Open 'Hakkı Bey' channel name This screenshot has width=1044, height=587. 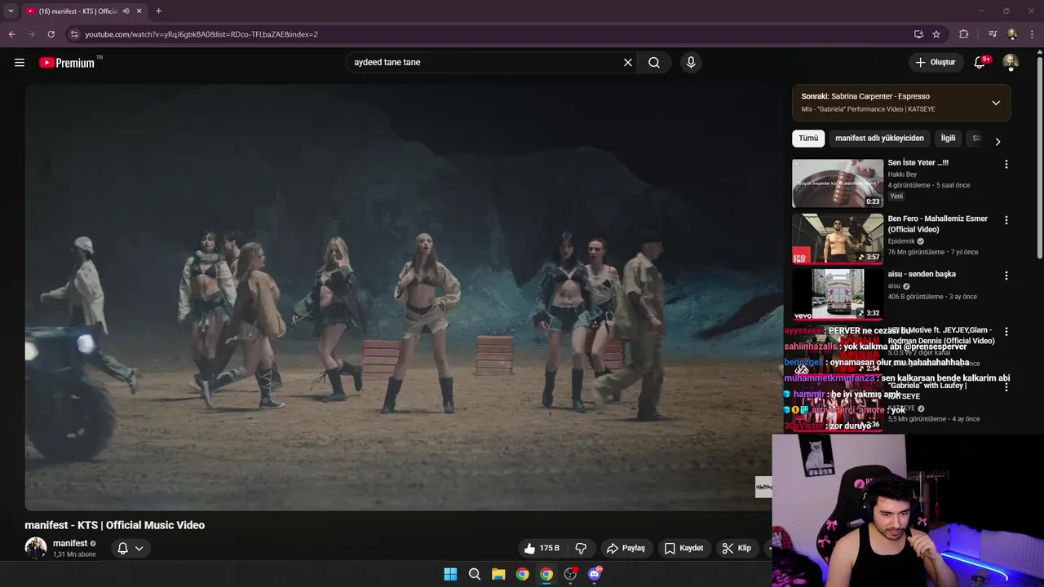coord(902,174)
